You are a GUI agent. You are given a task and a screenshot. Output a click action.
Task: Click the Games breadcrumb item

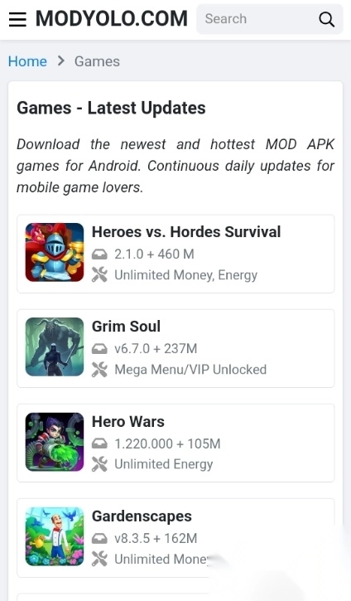[x=97, y=61]
